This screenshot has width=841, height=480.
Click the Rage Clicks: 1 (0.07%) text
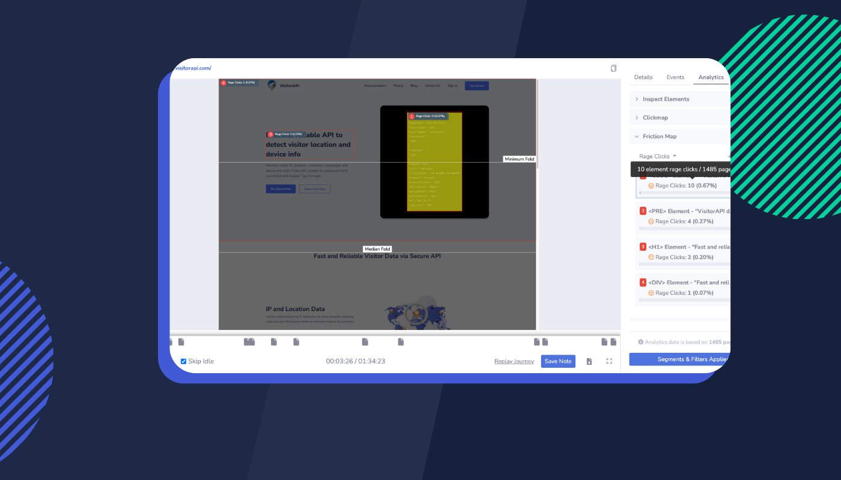685,293
